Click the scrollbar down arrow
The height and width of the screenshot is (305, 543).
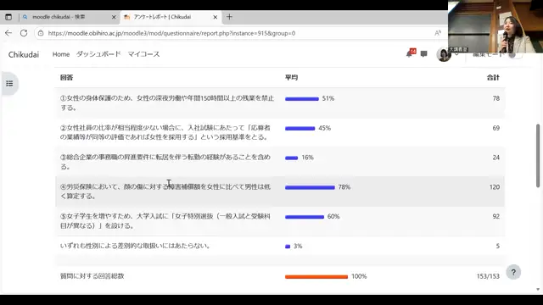click(x=538, y=290)
